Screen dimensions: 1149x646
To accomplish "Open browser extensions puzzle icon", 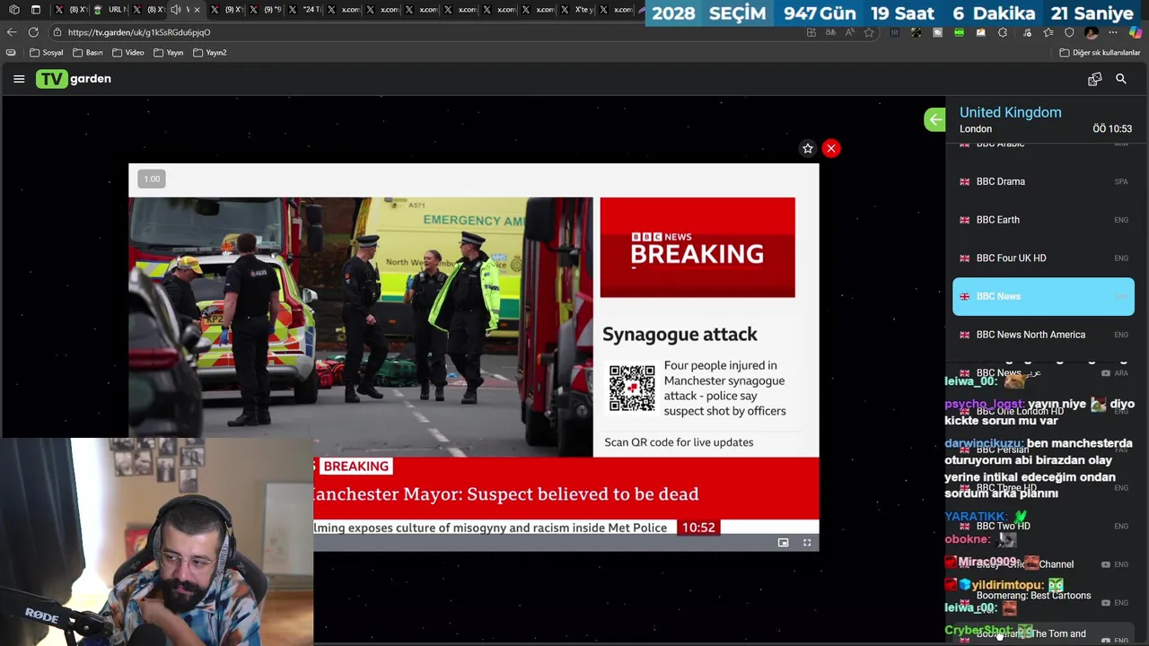I will (1002, 32).
